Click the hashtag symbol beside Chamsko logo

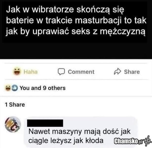[147, 141]
